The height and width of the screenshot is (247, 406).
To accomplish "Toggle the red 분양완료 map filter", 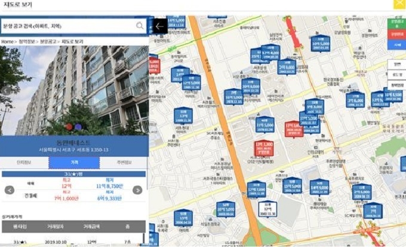I will click(396, 34).
